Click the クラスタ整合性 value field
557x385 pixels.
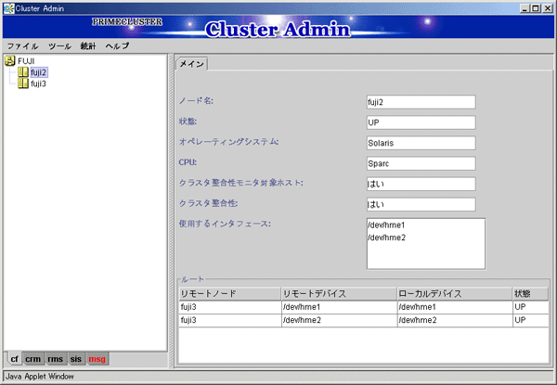(421, 204)
